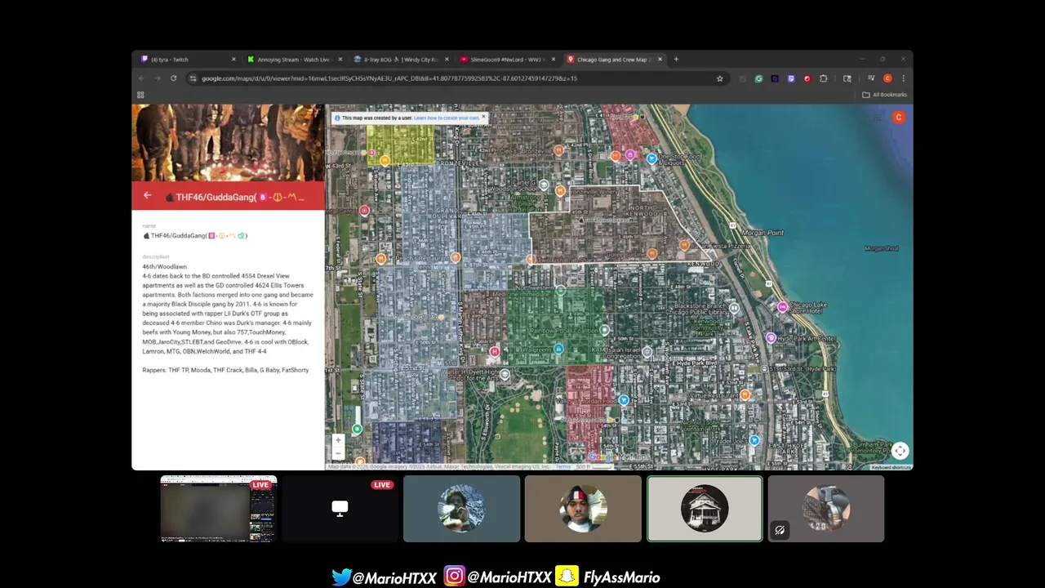The height and width of the screenshot is (588, 1045).
Task: Switch to the 'Annoying Stream - Watch Live' tab
Action: coord(294,60)
